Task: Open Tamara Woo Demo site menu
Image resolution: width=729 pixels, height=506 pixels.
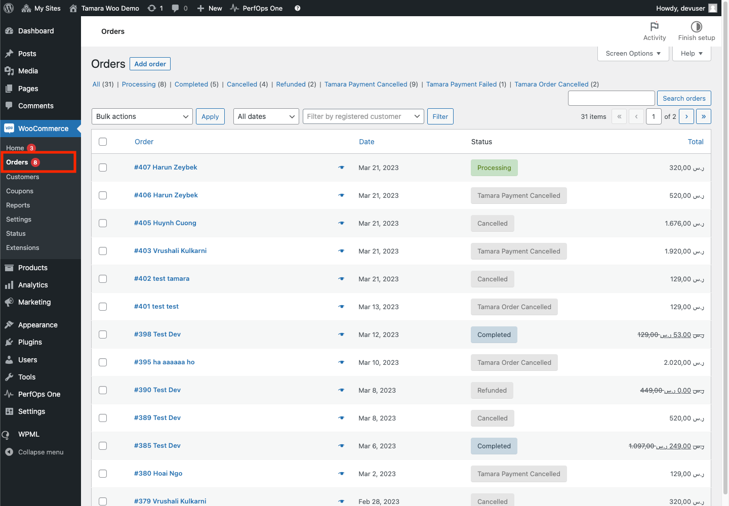Action: 104,8
